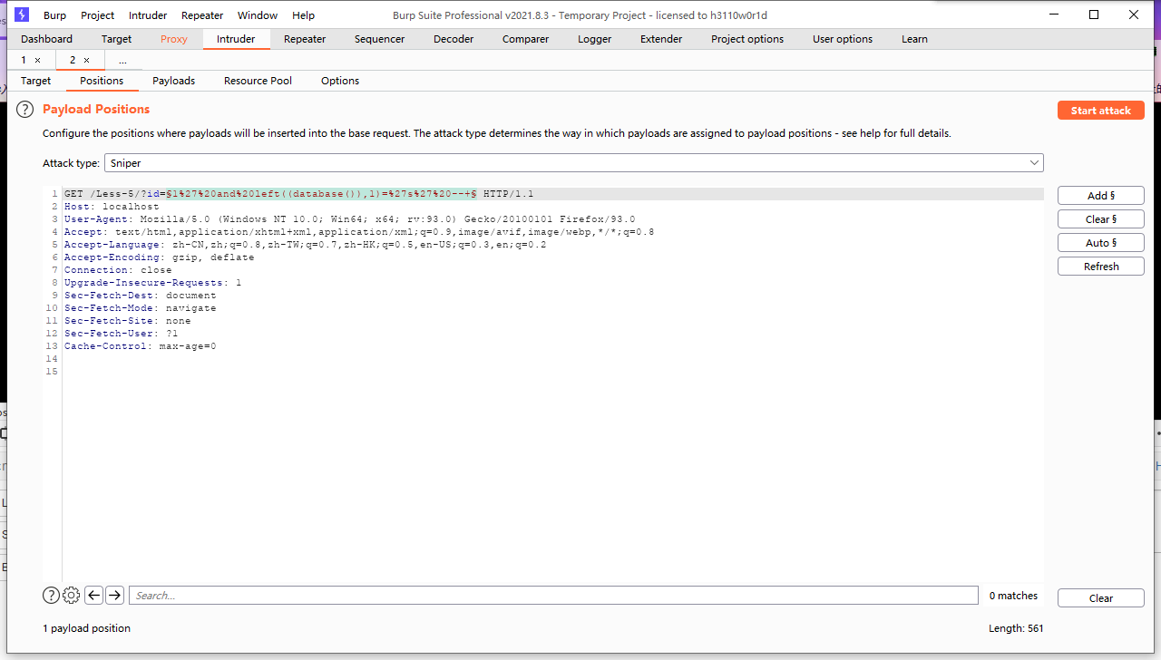Switch to the Repeater main tab
Image resolution: width=1161 pixels, height=660 pixels.
tap(305, 39)
